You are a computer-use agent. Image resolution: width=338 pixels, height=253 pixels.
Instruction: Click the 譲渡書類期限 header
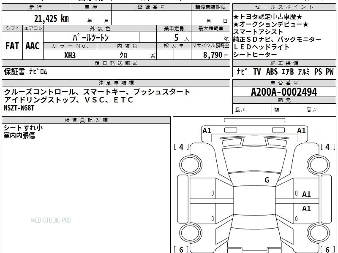(x=210, y=7)
